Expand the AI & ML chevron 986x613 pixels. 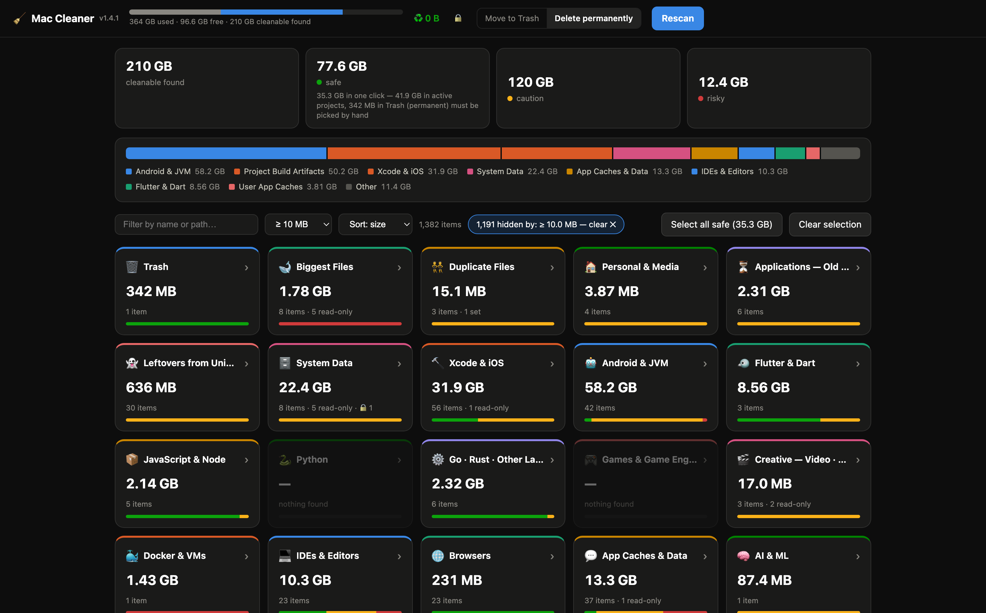pos(858,556)
